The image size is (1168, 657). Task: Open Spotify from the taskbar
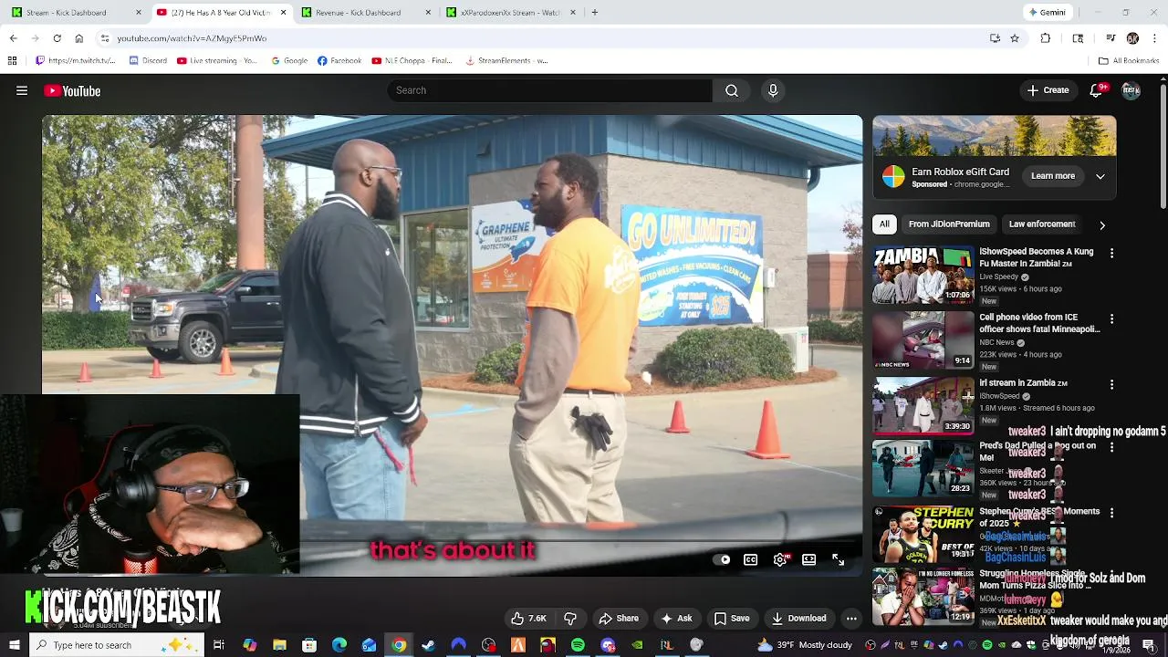tap(578, 645)
